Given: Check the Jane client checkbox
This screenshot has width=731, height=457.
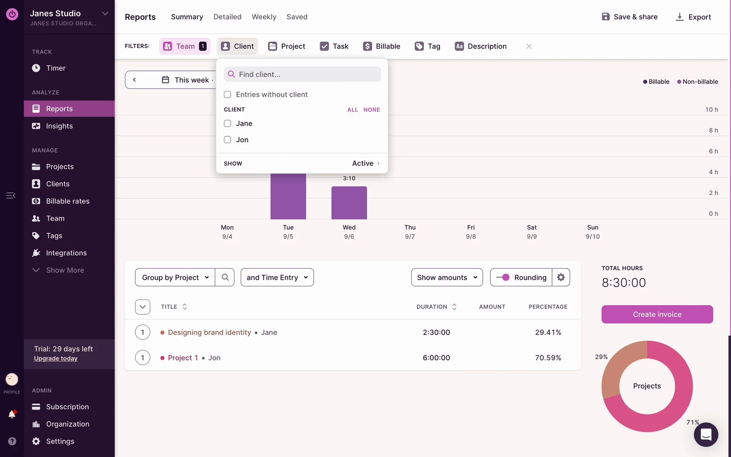Looking at the screenshot, I should tap(227, 123).
